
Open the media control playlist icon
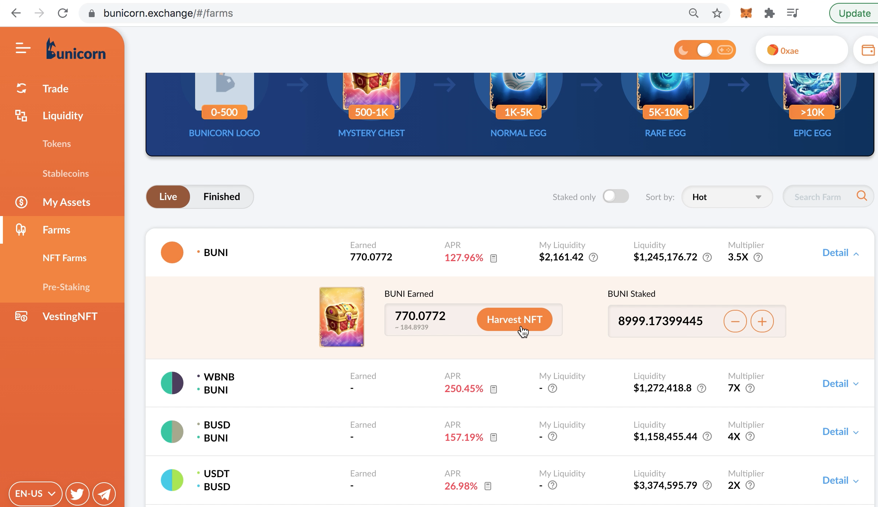(x=792, y=13)
